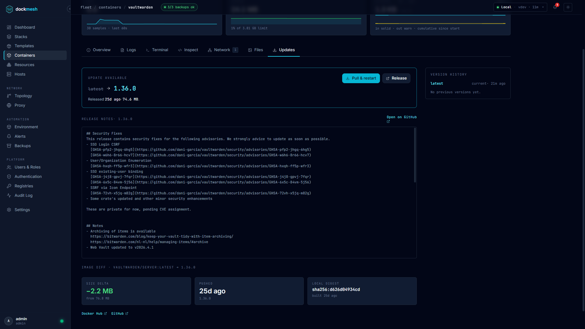Viewport: 585px width, 329px height.
Task: Click the Size Delta card
Action: [x=136, y=291]
